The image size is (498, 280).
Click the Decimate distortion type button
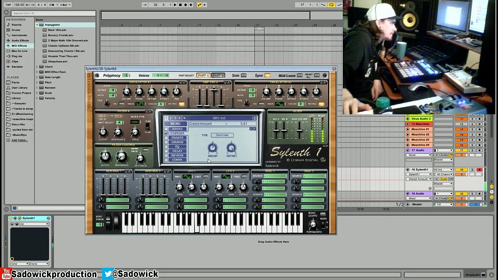coord(222,135)
